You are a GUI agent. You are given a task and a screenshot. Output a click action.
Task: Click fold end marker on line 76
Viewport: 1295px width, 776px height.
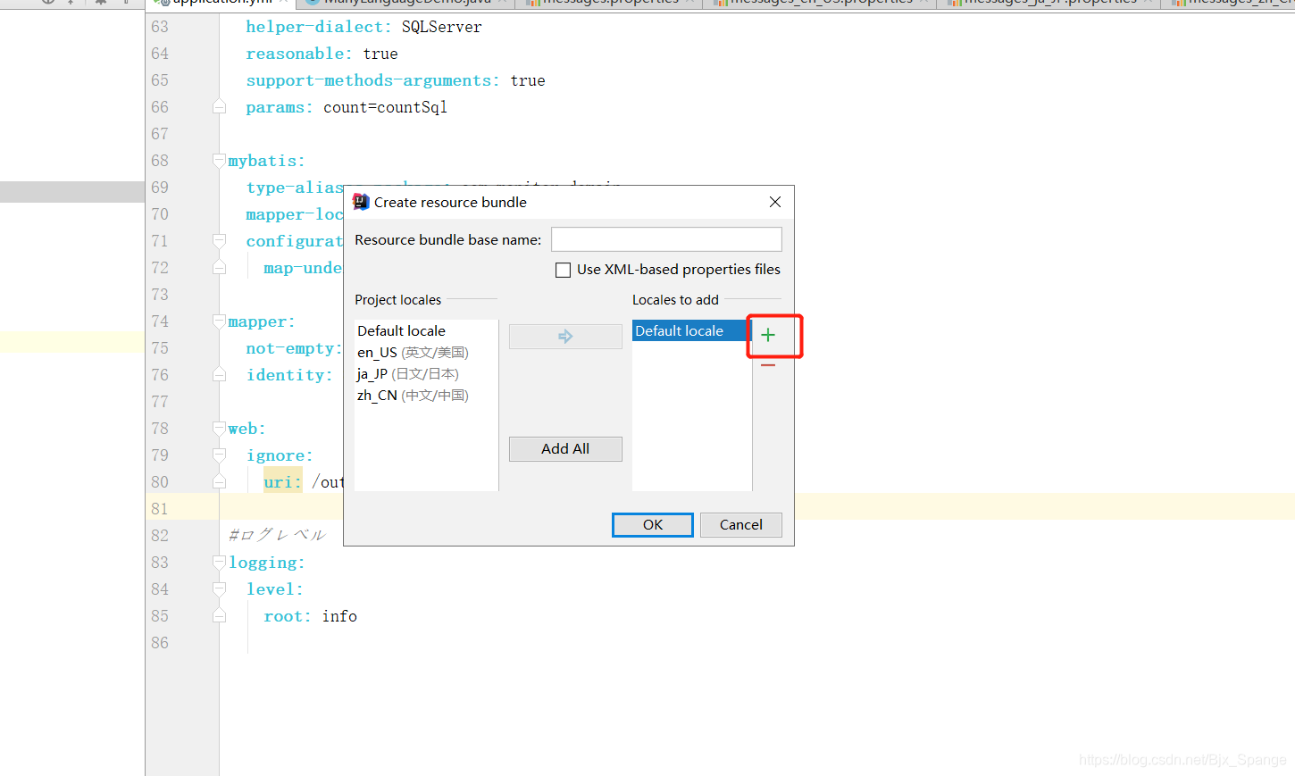pyautogui.click(x=219, y=375)
